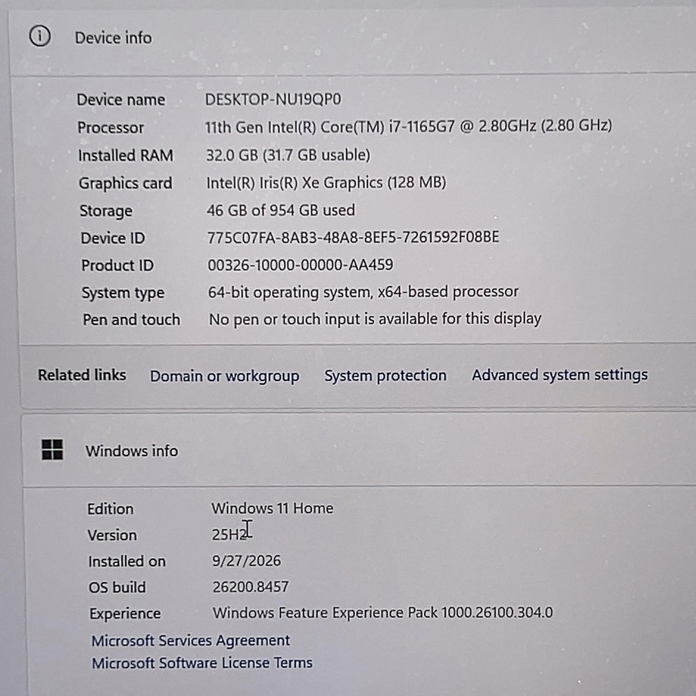Open Microsoft Services Agreement link
Viewport: 696px width, 696px height.
[191, 640]
